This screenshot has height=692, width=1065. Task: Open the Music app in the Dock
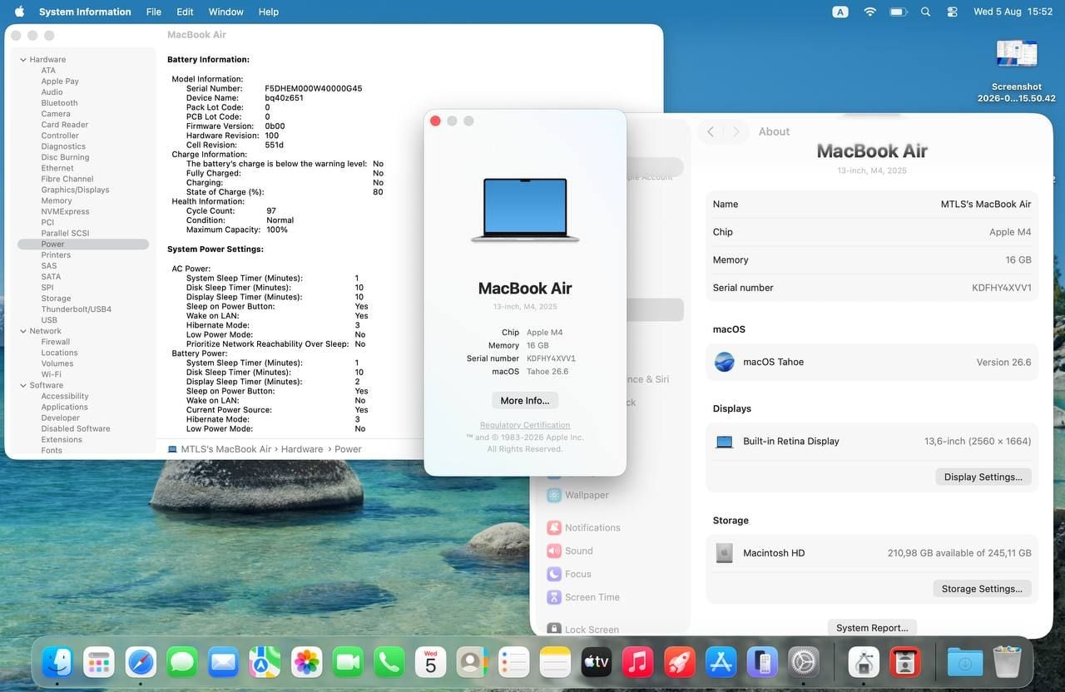tap(638, 662)
